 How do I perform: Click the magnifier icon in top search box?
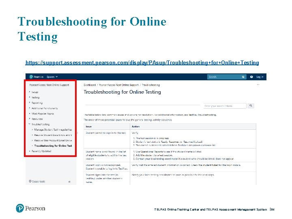pyautogui.click(x=243, y=77)
